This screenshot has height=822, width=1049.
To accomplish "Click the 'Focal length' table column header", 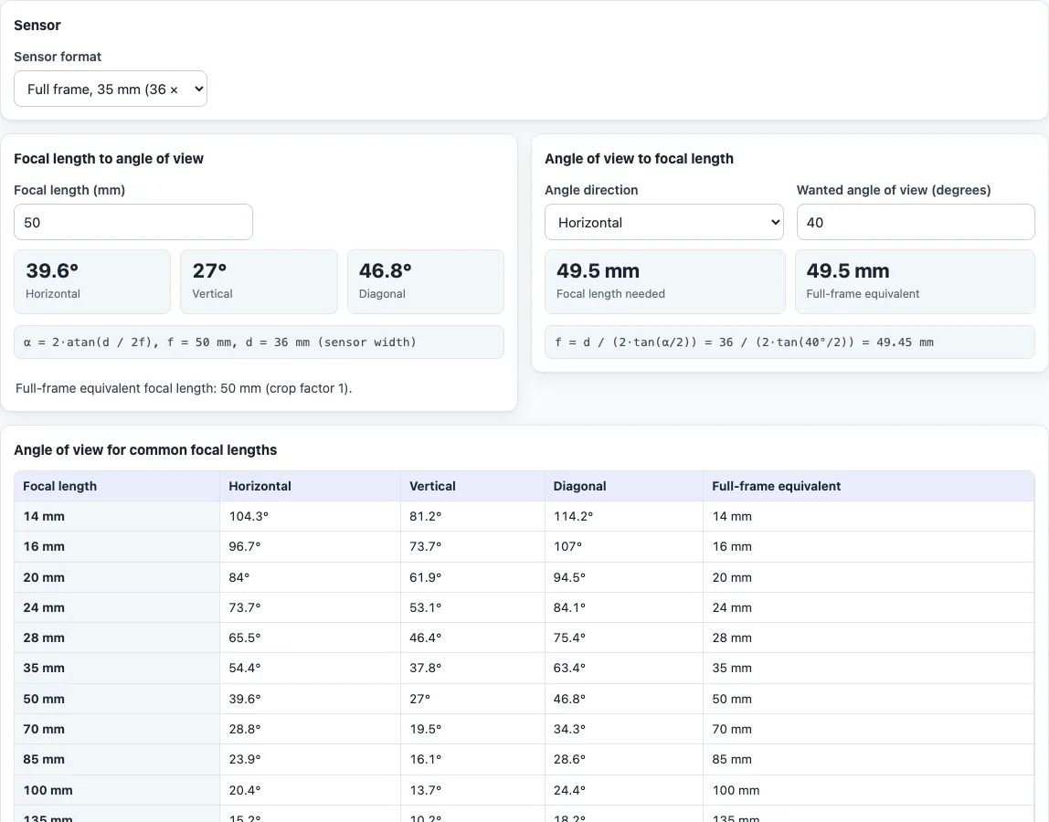I will pyautogui.click(x=117, y=486).
